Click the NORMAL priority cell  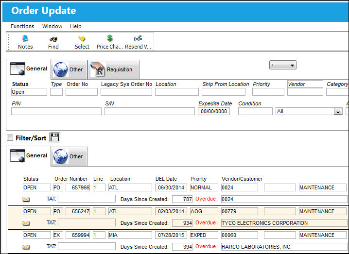(x=204, y=187)
